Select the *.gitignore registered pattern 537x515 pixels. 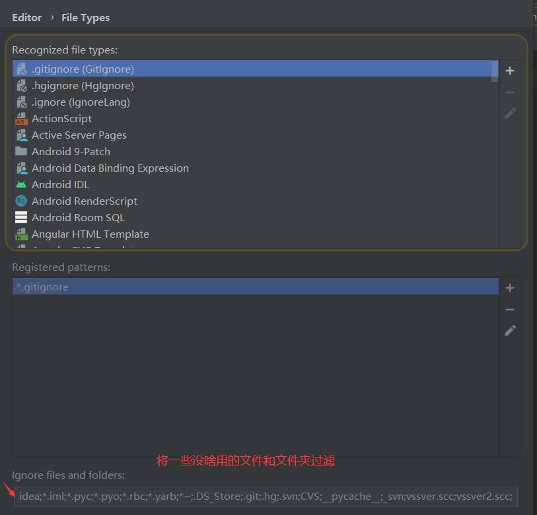tap(255, 287)
